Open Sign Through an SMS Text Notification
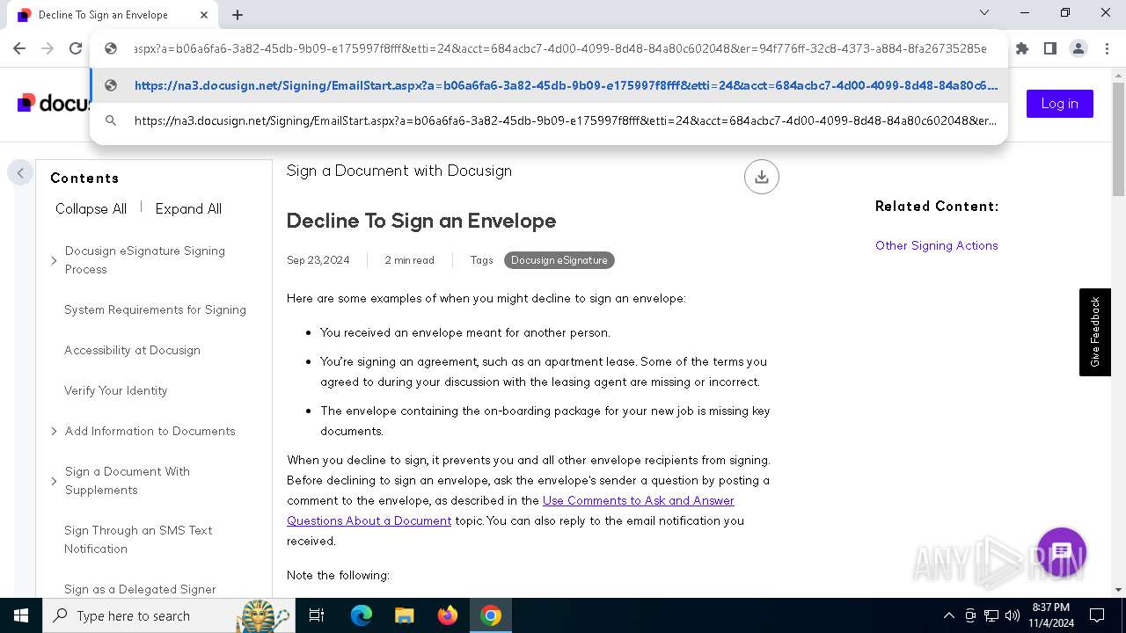This screenshot has height=633, width=1126. pyautogui.click(x=138, y=540)
